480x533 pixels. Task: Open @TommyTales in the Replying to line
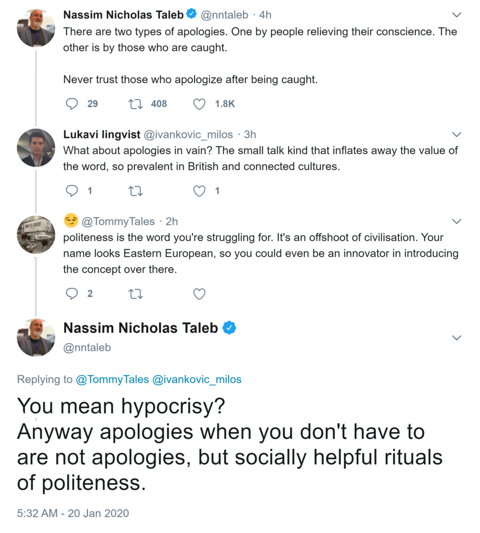(112, 379)
